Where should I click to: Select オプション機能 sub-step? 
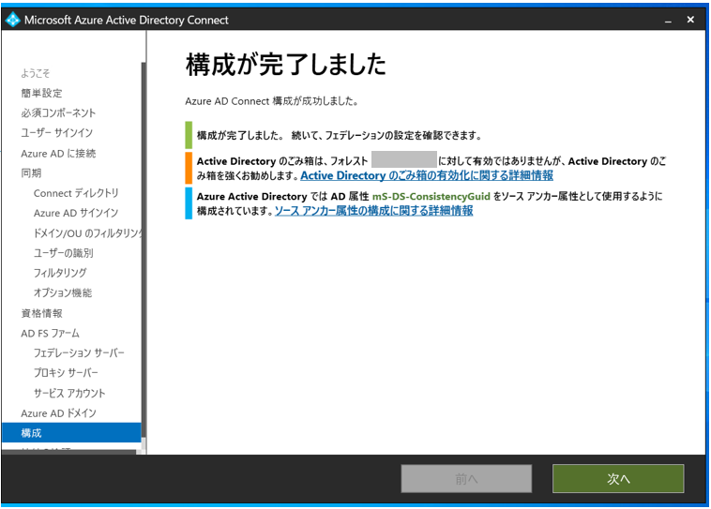tap(63, 292)
